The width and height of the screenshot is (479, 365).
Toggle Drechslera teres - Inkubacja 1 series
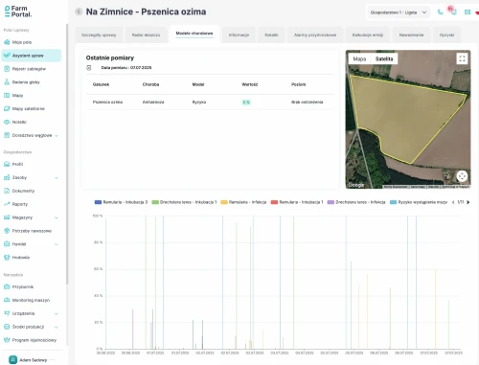tap(184, 202)
